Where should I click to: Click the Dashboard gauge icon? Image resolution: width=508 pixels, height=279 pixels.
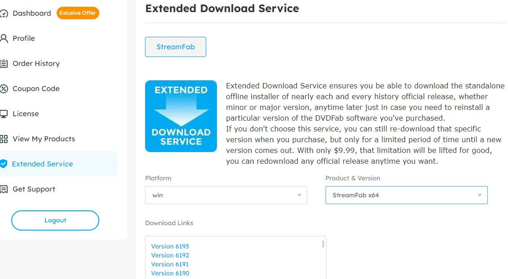[4, 13]
